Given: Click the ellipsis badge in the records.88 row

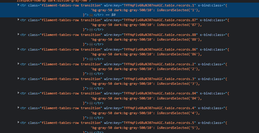Looking at the screenshot, I should tap(91, 44).
